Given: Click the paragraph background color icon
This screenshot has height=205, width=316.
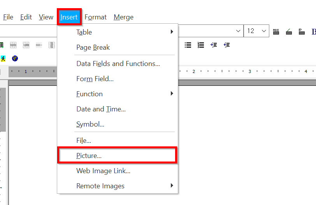Looking at the screenshot, I should (302, 31).
